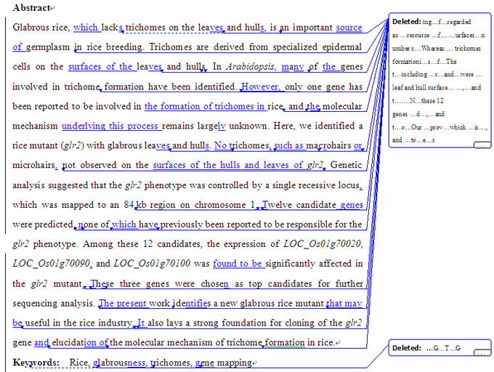This screenshot has width=494, height=372.
Task: Click inserted text 'surfaces of the hulls and leaves of'
Action: tap(229, 165)
